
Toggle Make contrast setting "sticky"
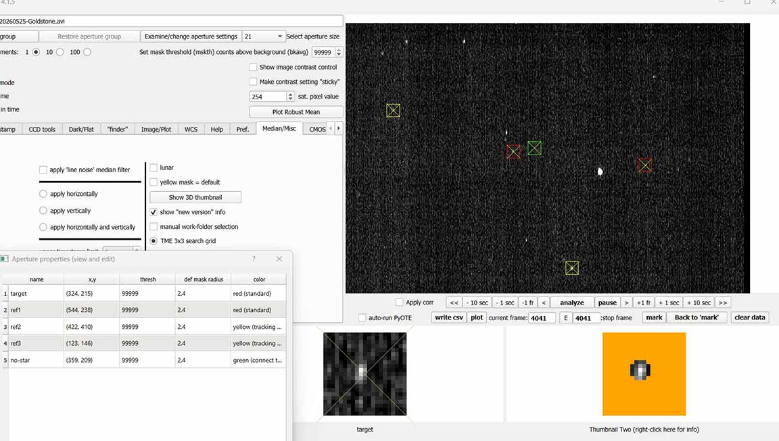pos(253,81)
